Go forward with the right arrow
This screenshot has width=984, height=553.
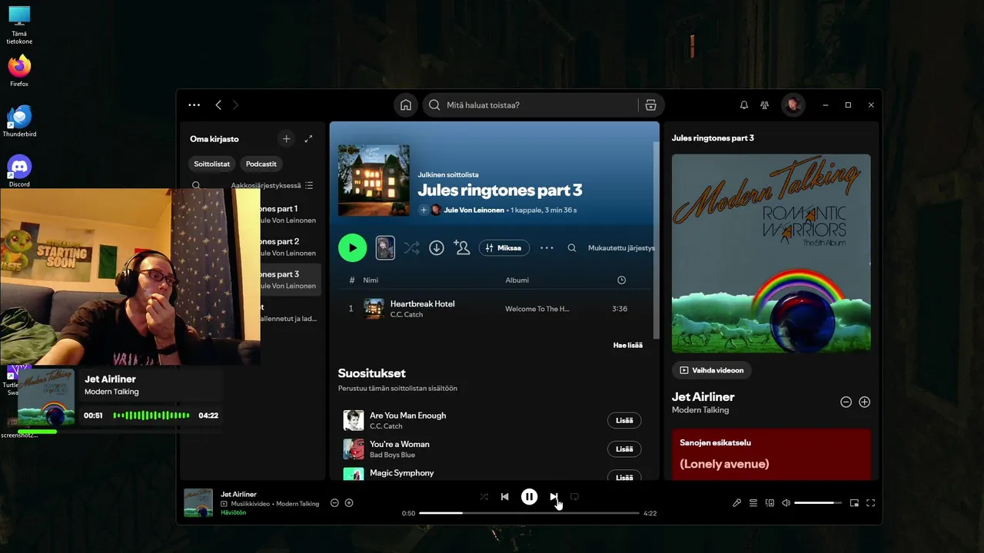click(x=235, y=105)
